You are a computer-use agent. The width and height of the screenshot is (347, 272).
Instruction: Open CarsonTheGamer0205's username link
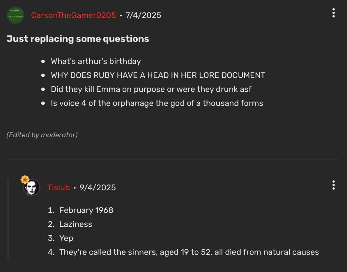click(73, 15)
